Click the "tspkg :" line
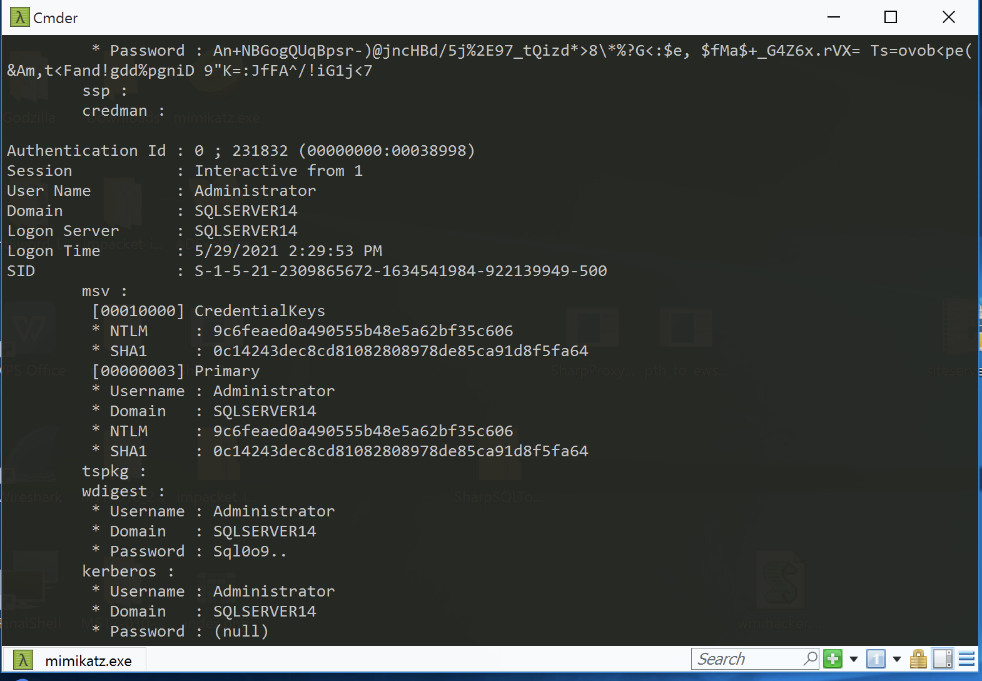 click(114, 471)
